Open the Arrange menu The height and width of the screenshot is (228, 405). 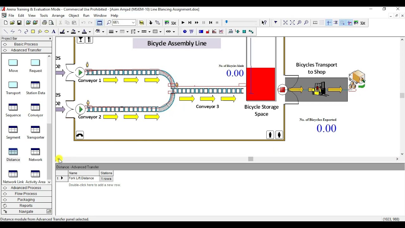(58, 16)
